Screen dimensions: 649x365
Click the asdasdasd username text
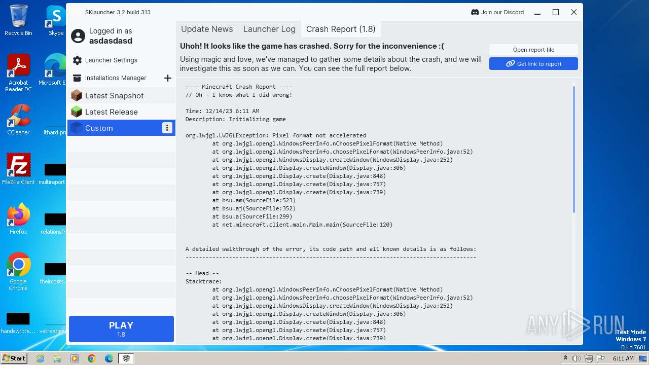point(111,41)
